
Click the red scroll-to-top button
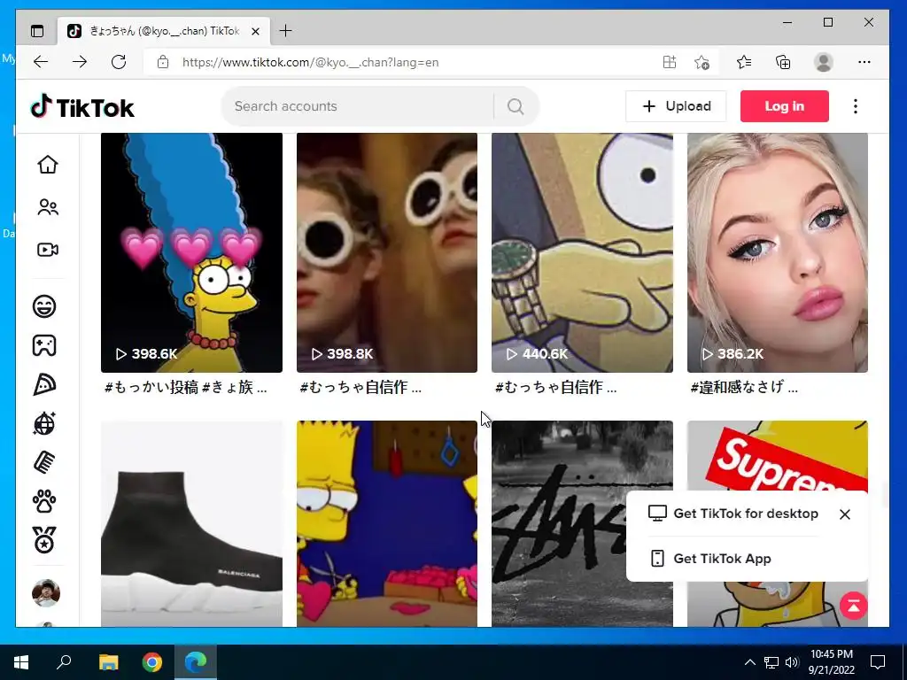[853, 606]
